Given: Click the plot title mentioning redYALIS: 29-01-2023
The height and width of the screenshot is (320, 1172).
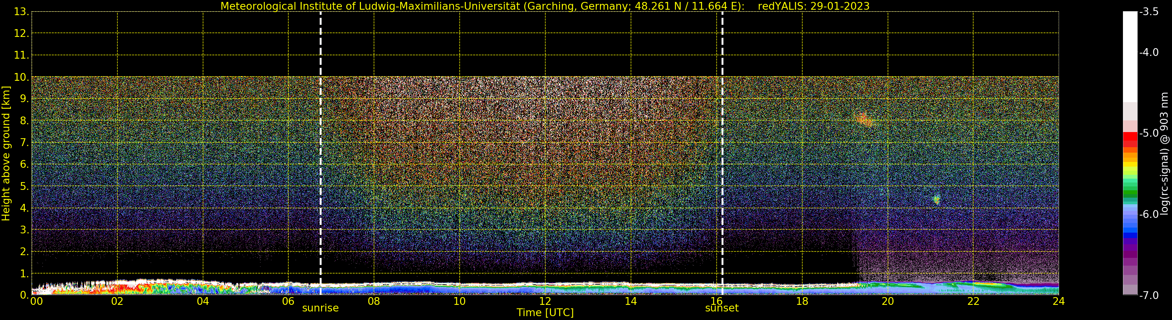Looking at the screenshot, I should click(x=545, y=6).
